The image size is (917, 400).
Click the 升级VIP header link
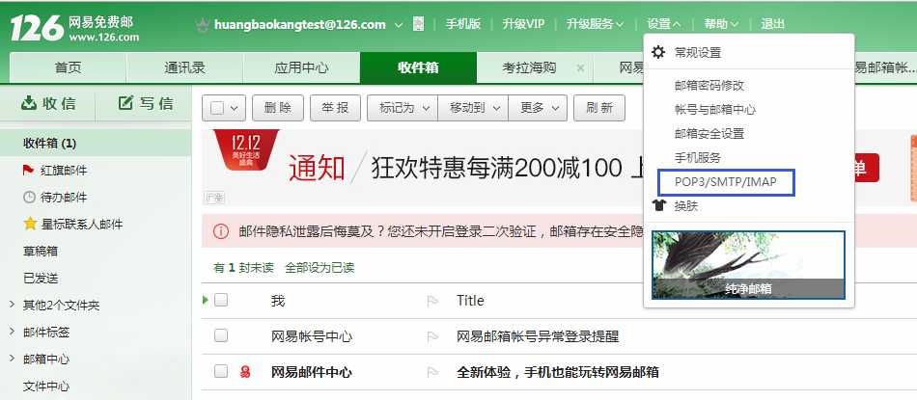coord(523,24)
